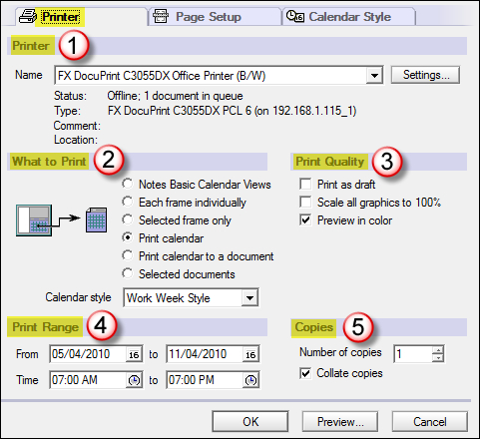Viewport: 480px width, 439px height.
Task: Click the end time clock picker icon
Action: (250, 380)
